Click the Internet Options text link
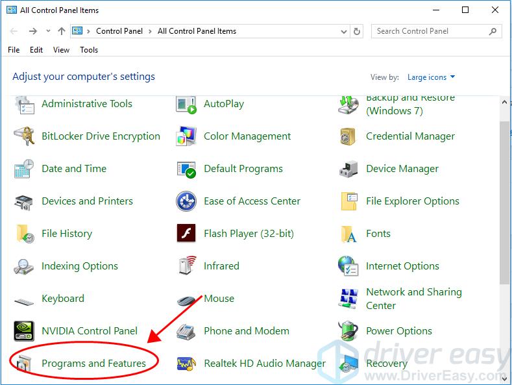The width and height of the screenshot is (512, 385). click(x=402, y=266)
